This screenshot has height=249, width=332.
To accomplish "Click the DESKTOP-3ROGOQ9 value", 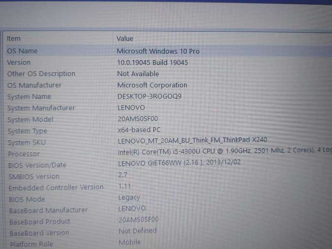I will click(x=149, y=96).
